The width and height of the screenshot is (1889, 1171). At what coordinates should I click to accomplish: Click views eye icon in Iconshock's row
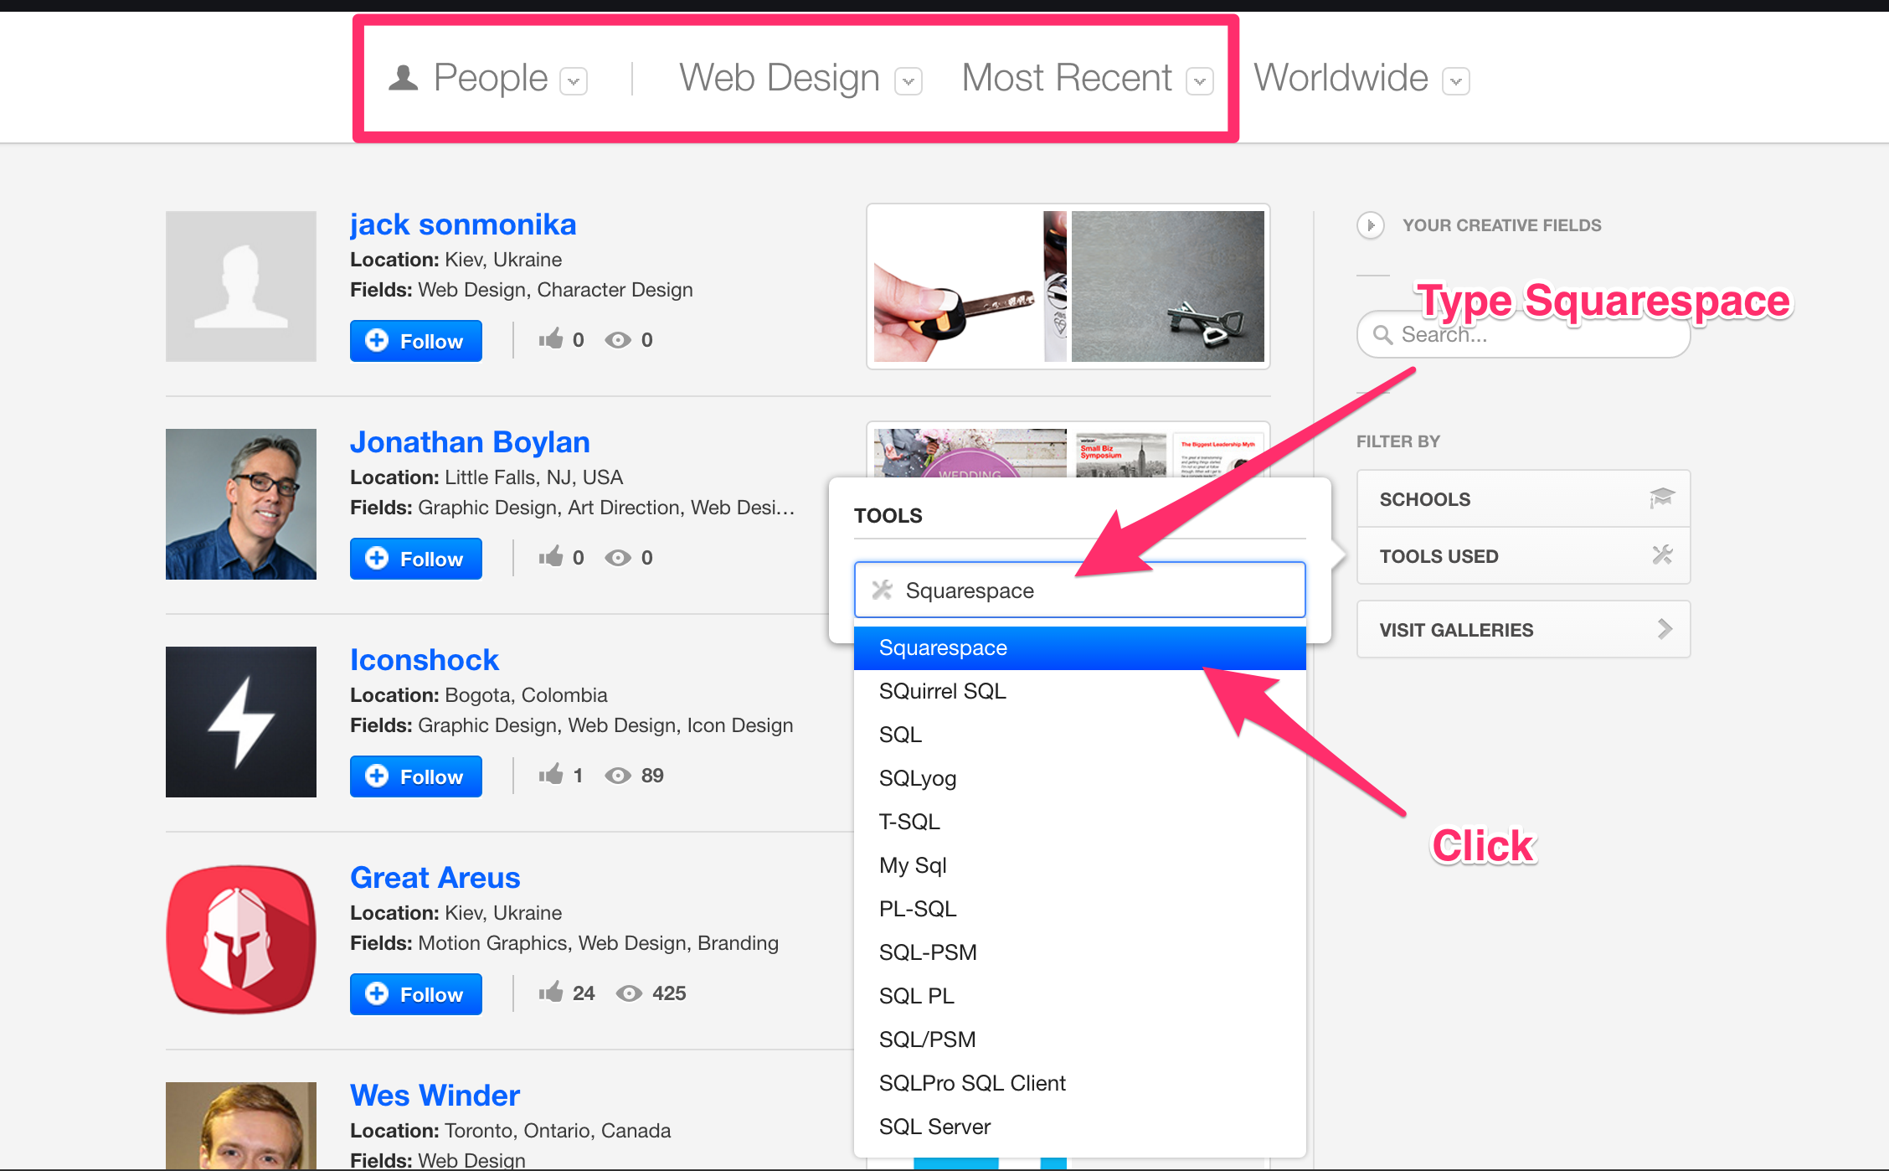618,776
